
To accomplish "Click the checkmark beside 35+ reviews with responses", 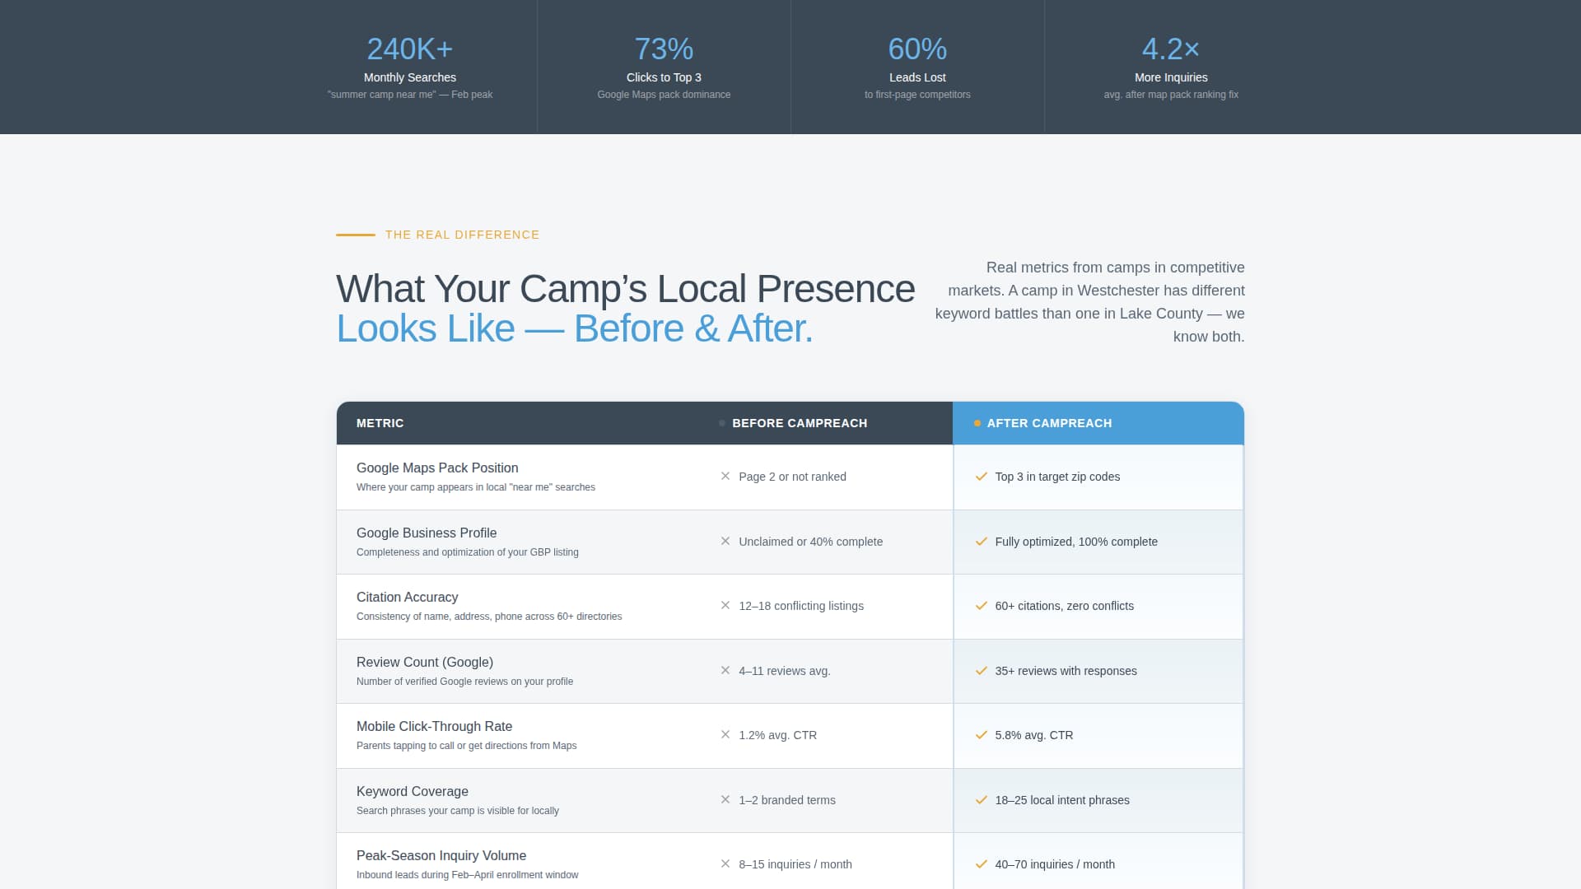I will coord(981,671).
